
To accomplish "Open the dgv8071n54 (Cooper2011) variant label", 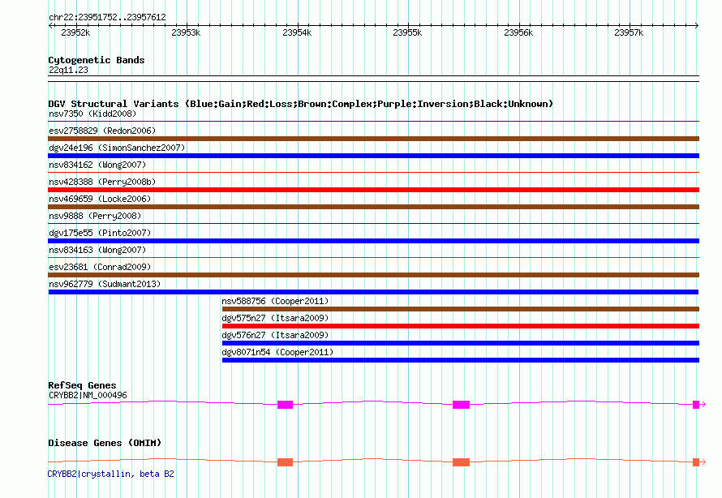I will pos(277,352).
